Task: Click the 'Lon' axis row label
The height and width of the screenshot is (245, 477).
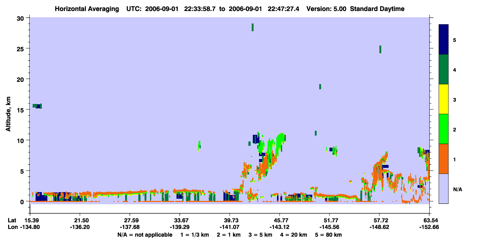Action: (12, 227)
